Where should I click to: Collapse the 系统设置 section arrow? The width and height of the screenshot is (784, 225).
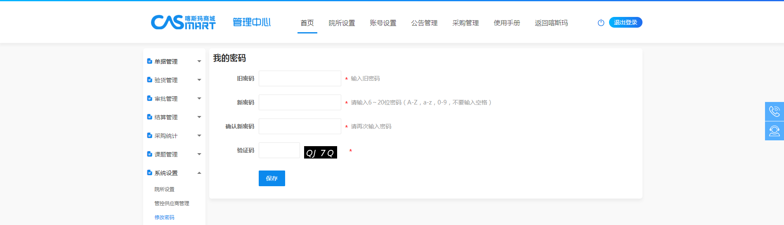click(x=199, y=173)
